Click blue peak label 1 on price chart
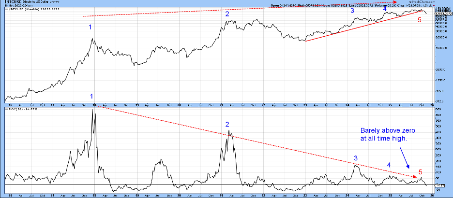453x198 pixels. 91,28
